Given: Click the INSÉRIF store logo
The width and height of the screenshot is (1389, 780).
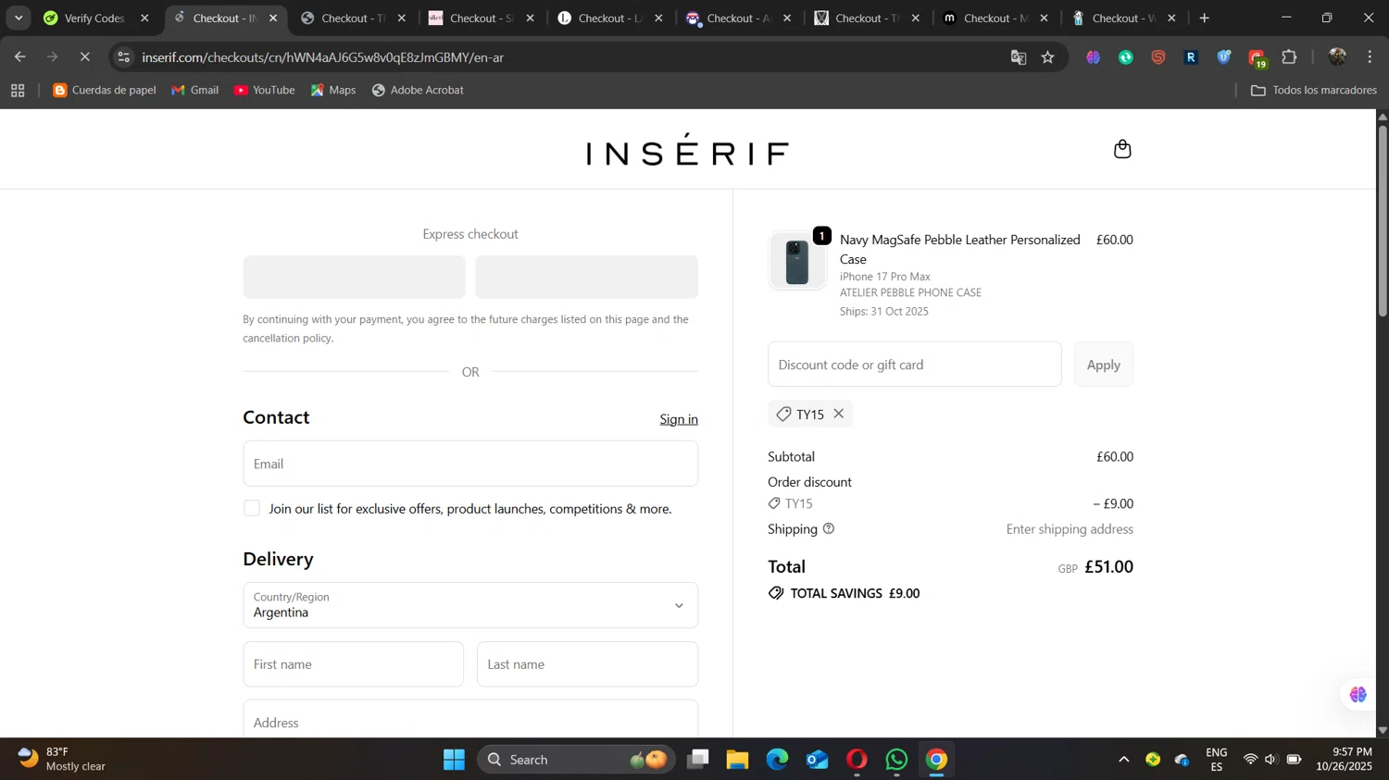Looking at the screenshot, I should (x=687, y=150).
